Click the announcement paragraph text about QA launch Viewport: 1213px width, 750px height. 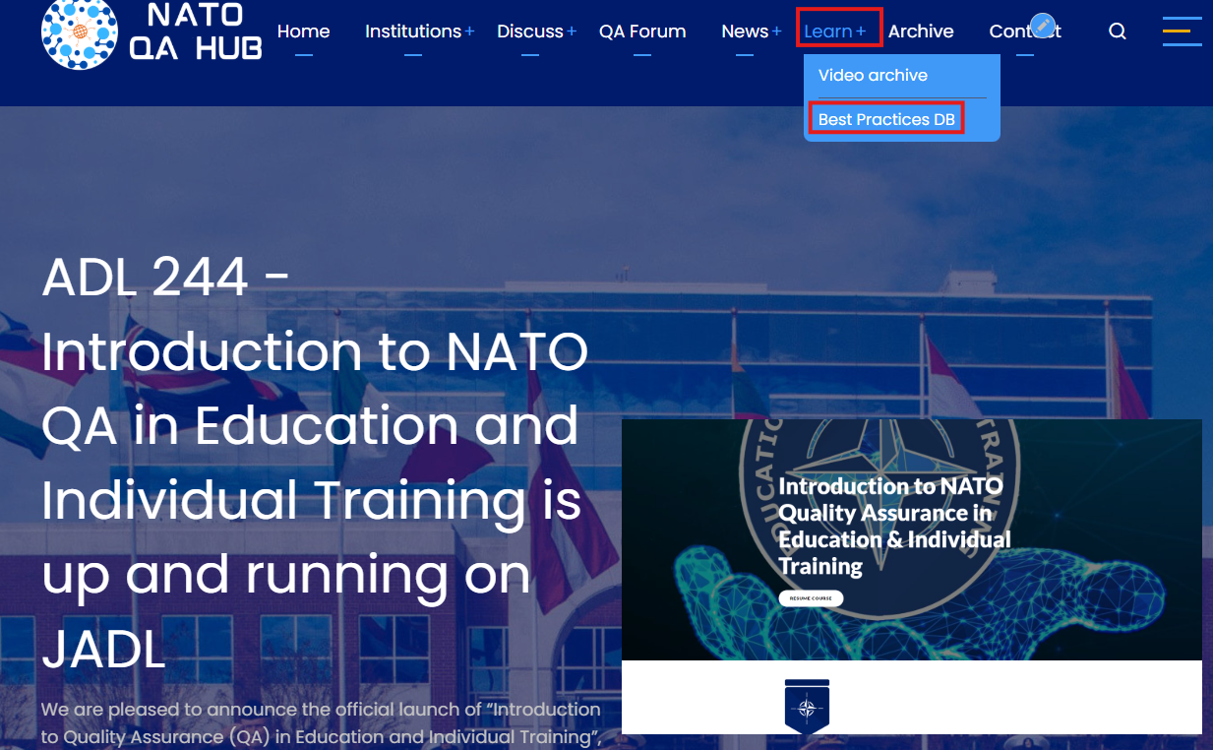coord(320,721)
